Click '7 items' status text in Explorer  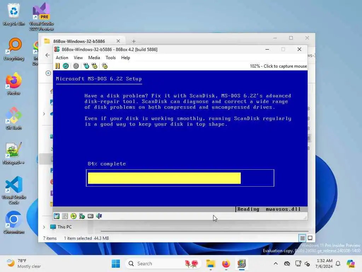(50, 238)
